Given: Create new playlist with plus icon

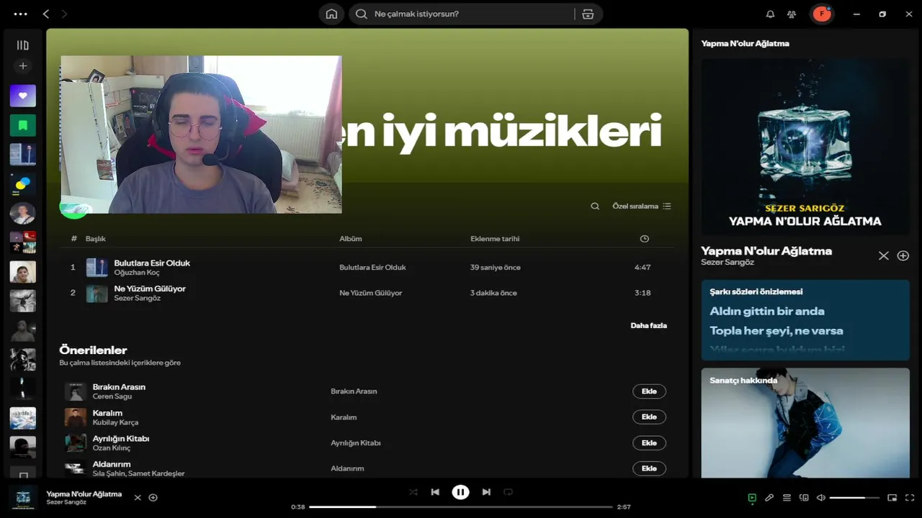Looking at the screenshot, I should tap(22, 66).
